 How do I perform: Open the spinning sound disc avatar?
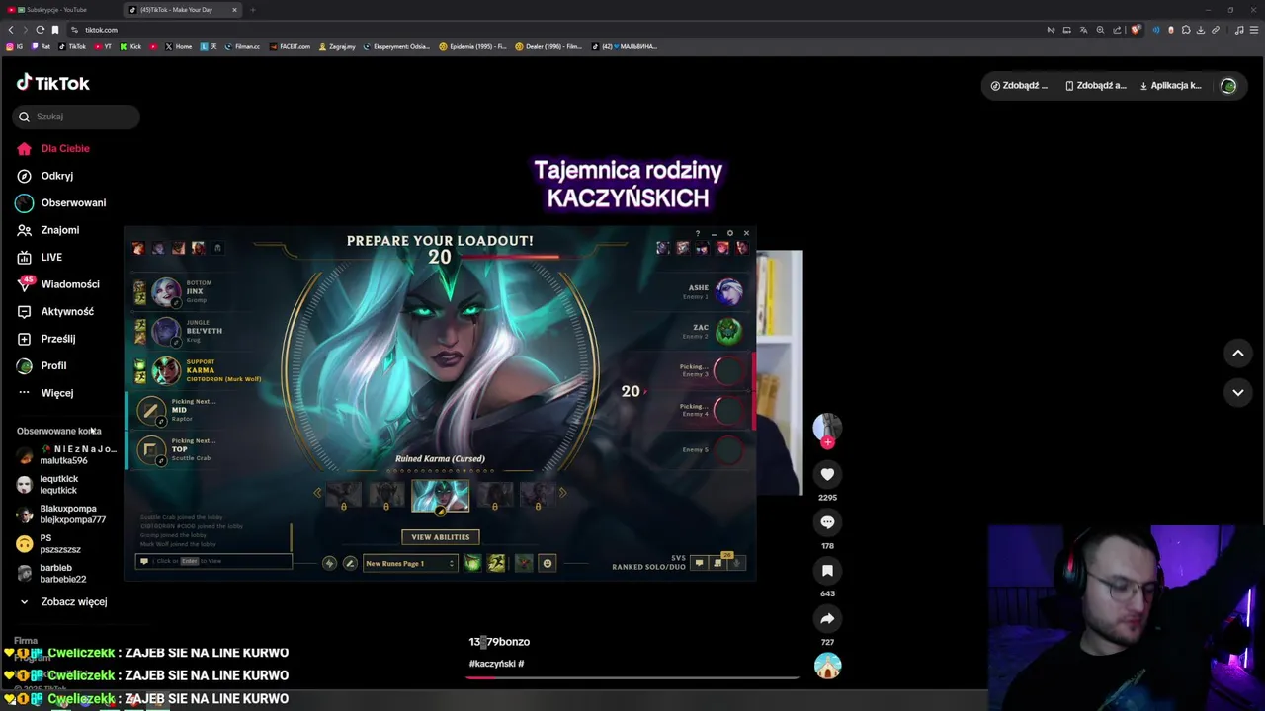tap(827, 666)
